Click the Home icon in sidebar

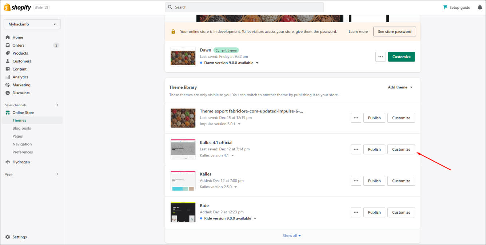pos(8,37)
